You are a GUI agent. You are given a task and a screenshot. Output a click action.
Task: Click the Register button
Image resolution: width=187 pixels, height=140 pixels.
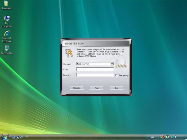coord(77,88)
